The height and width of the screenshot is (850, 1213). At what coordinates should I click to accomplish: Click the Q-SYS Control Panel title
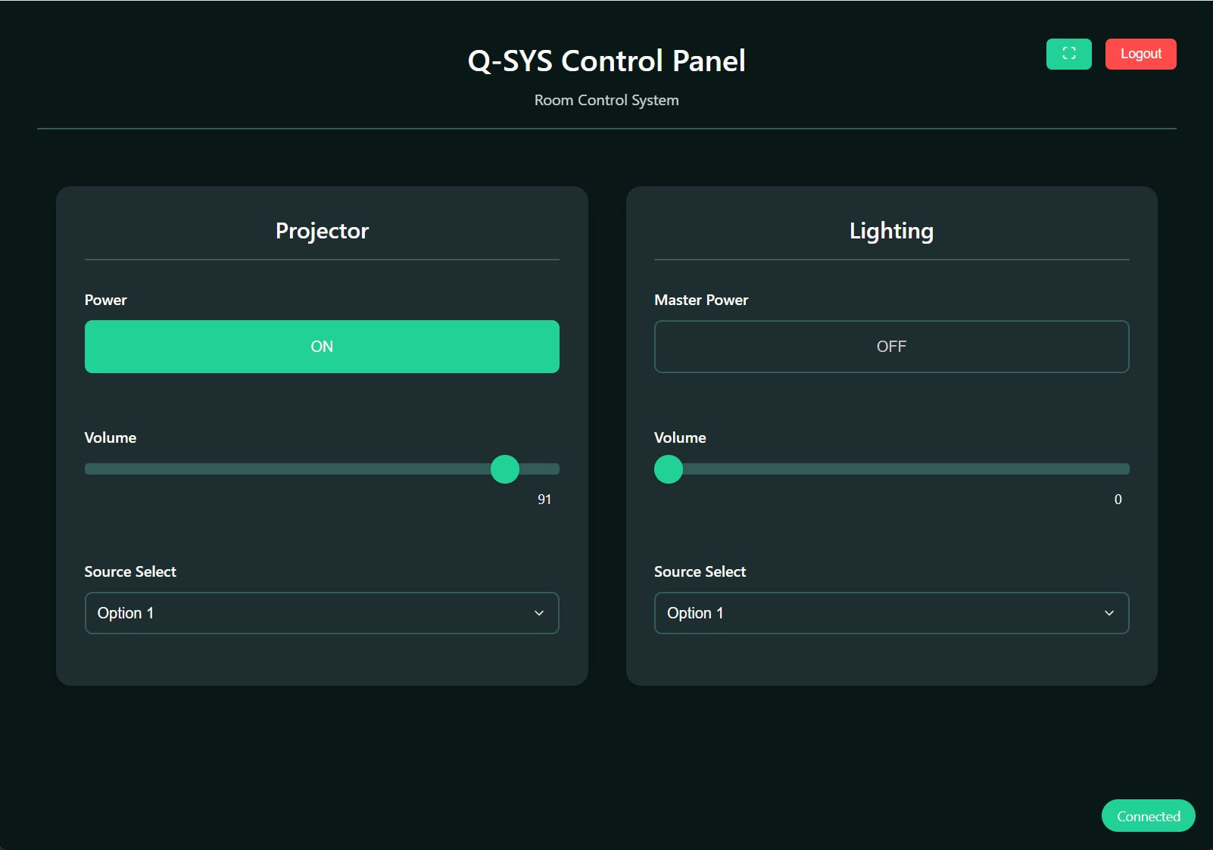pyautogui.click(x=606, y=61)
